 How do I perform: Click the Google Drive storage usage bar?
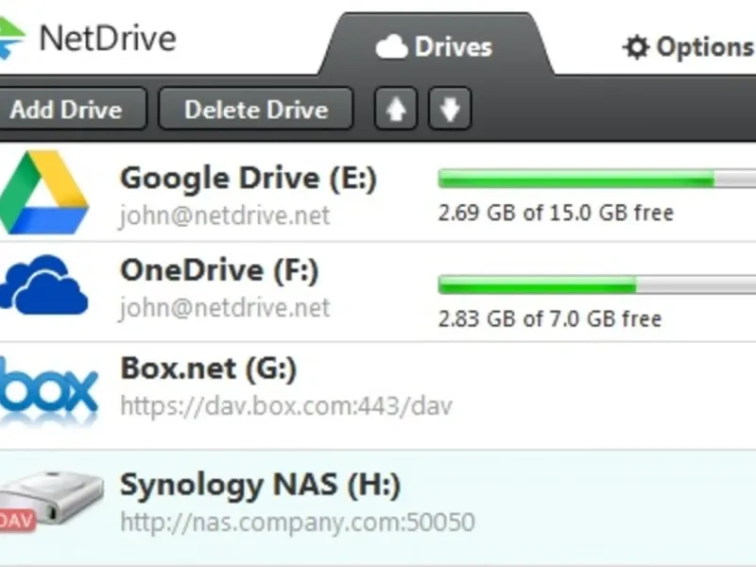(595, 179)
